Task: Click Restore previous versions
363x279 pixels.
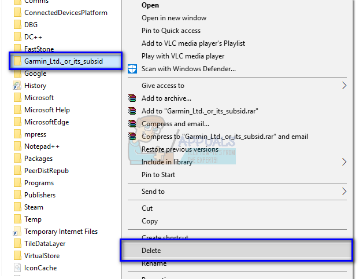Action: [x=180, y=149]
